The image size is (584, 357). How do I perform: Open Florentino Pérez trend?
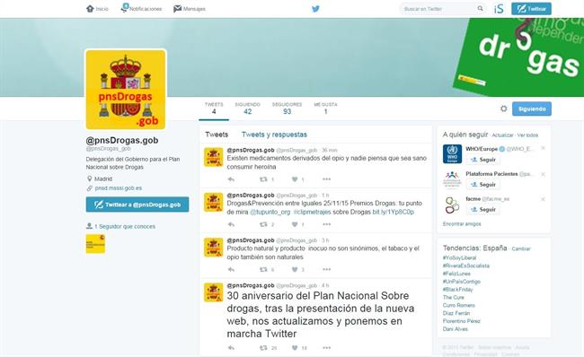click(462, 321)
